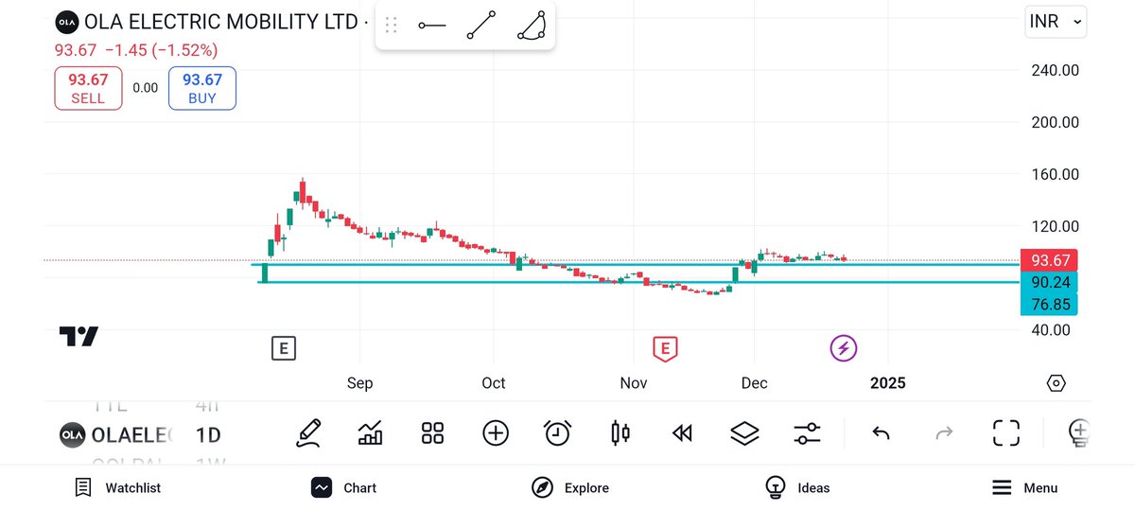Open price scale settings hexagon icon
The width and height of the screenshot is (1135, 511).
pyautogui.click(x=1056, y=383)
